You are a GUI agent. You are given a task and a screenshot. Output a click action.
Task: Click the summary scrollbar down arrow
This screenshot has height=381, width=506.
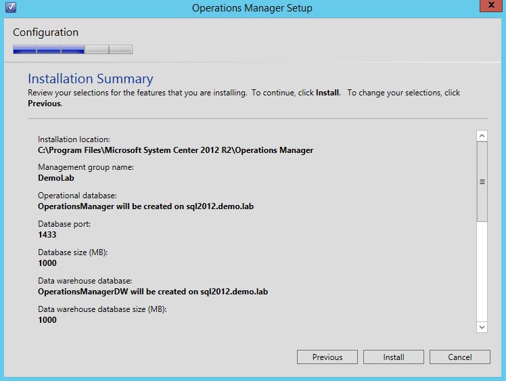pos(482,326)
